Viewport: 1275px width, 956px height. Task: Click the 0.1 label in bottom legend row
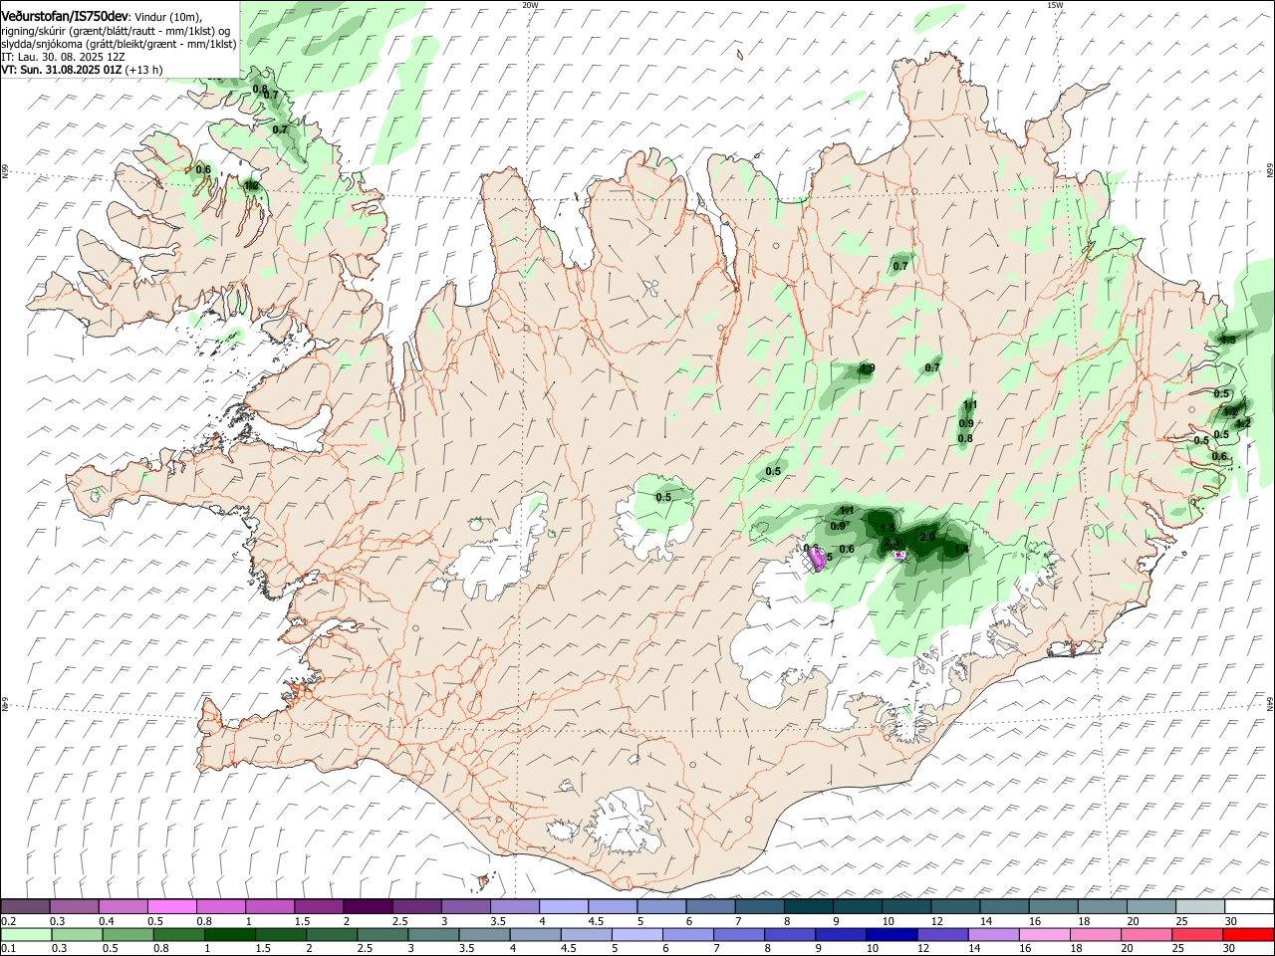[8, 949]
